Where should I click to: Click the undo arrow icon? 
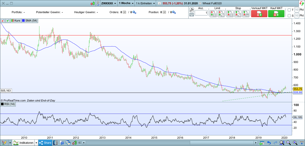coord(269,143)
